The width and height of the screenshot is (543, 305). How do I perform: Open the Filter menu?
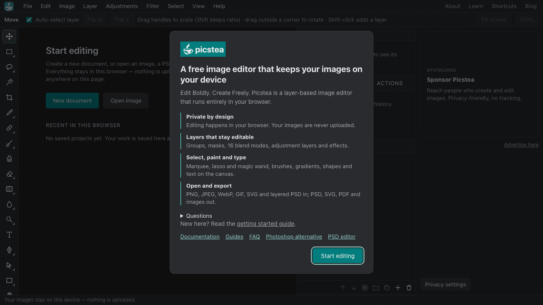click(153, 6)
